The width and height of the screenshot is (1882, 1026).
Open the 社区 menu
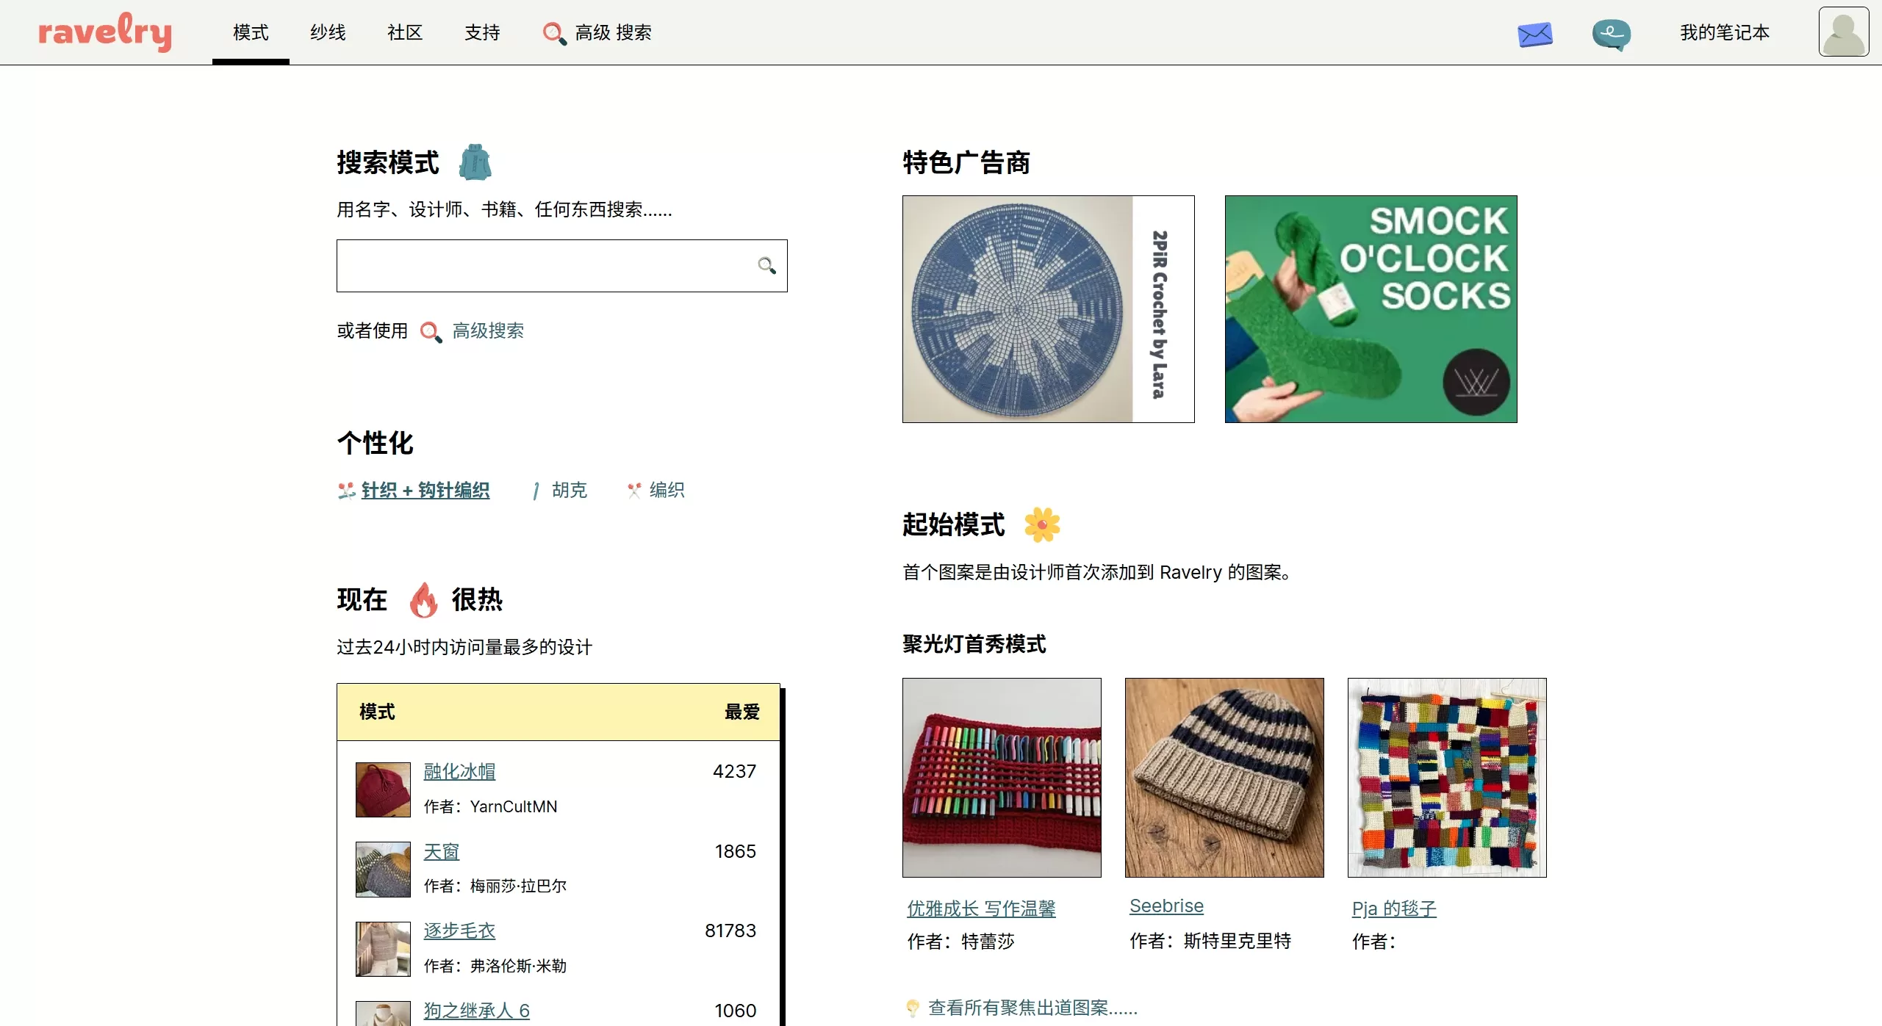405,32
